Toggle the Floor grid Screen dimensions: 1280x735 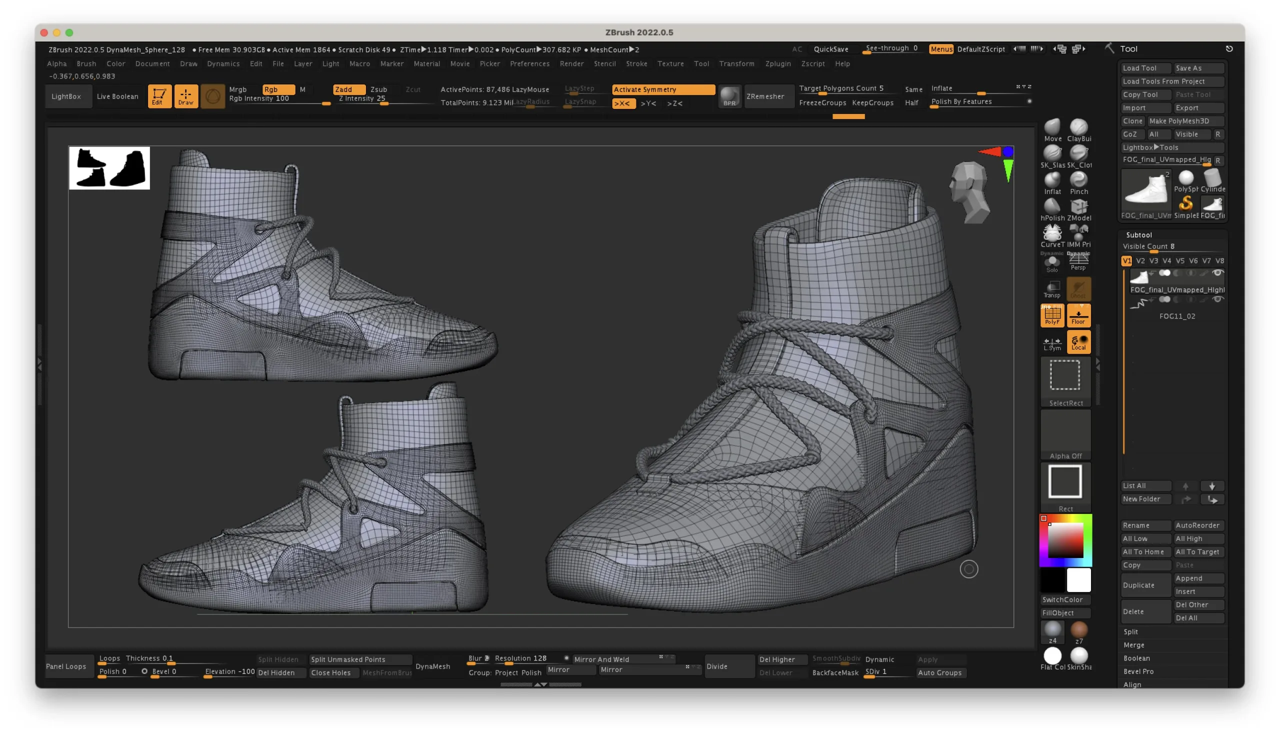click(1078, 315)
